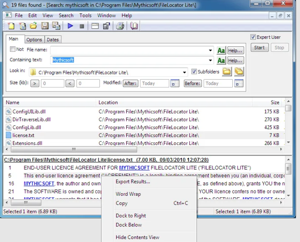Click the file list vertical scrollbar thumb
This screenshot has height=242, width=300.
pos(288,108)
